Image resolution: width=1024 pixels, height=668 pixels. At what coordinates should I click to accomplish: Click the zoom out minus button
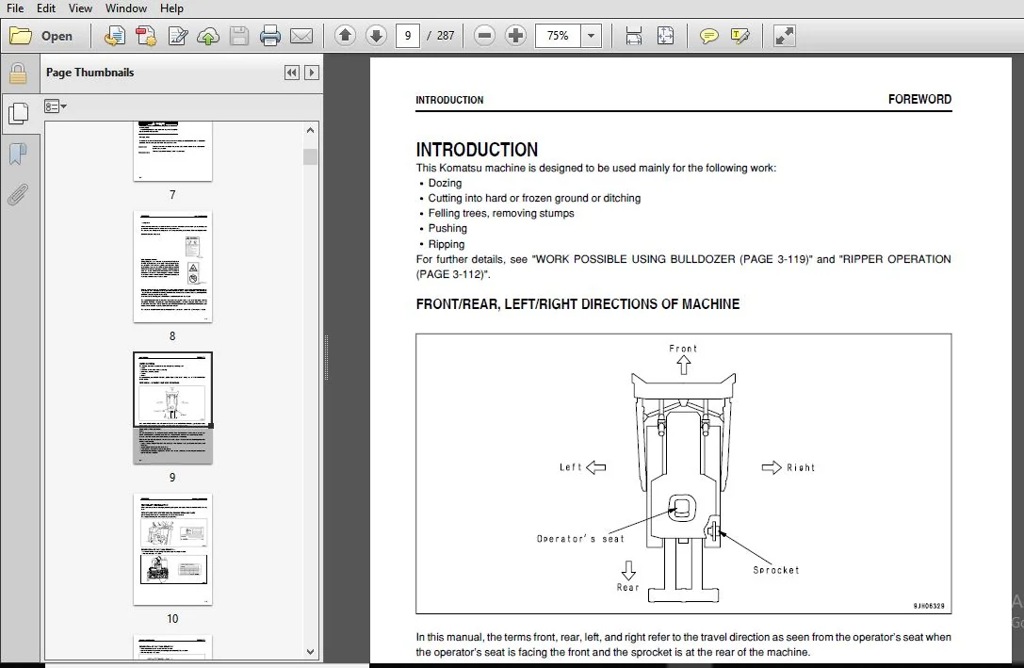[x=484, y=35]
